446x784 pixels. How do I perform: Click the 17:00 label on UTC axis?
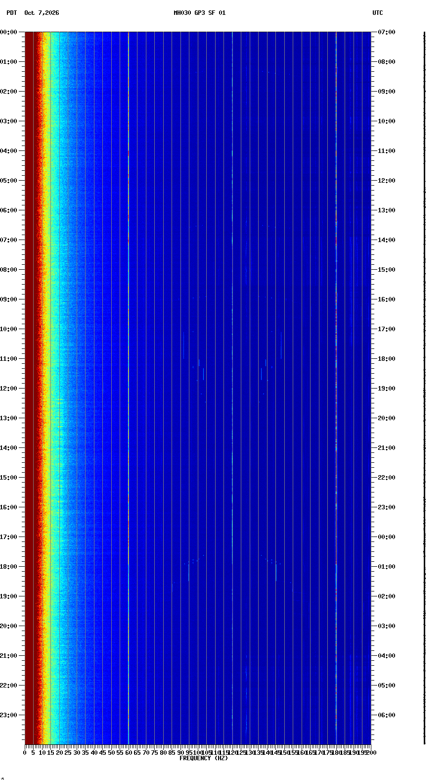pos(387,329)
